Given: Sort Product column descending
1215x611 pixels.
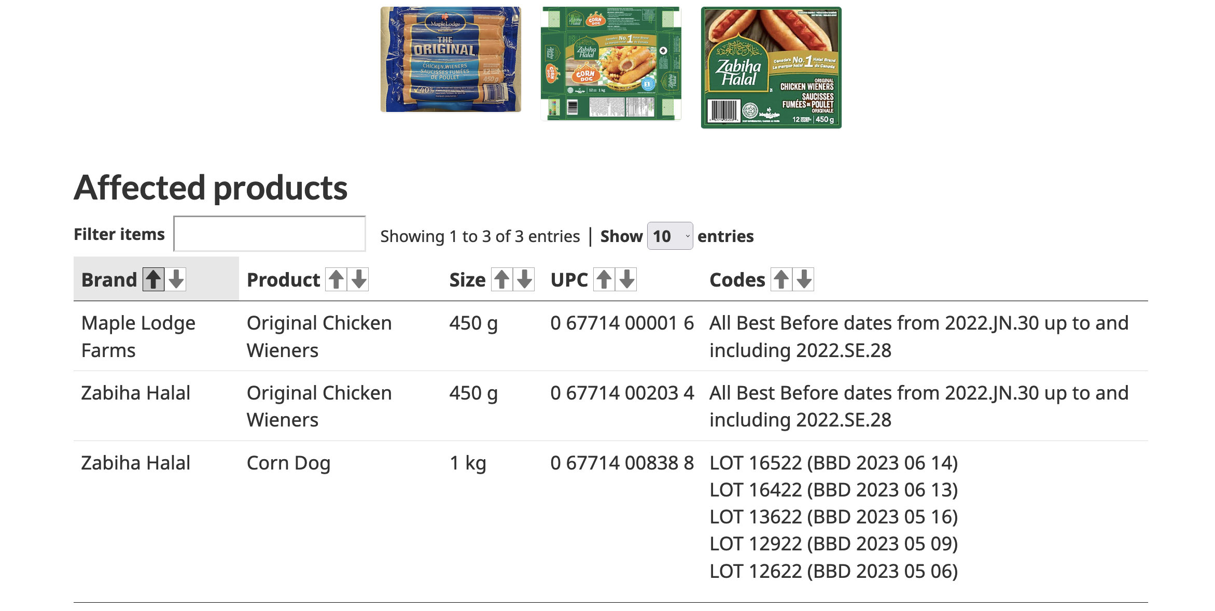Looking at the screenshot, I should [358, 279].
